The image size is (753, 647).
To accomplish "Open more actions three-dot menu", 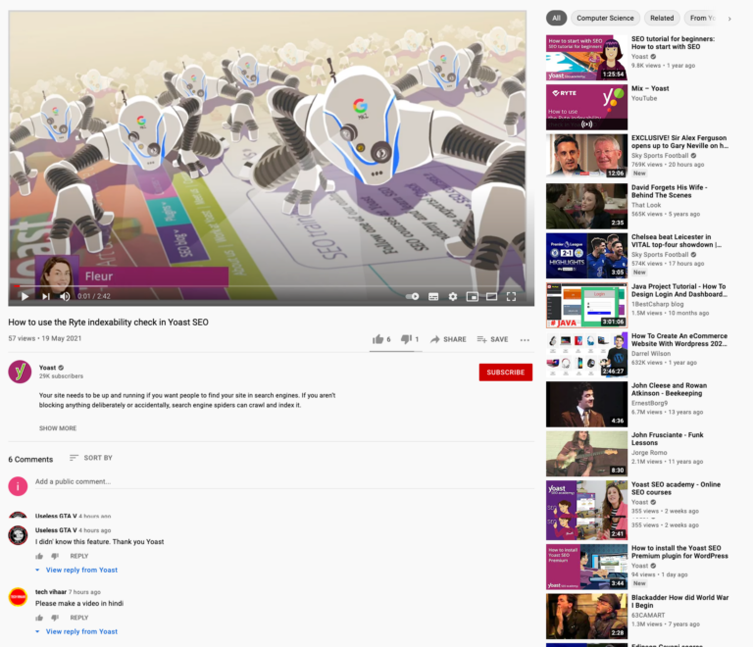I will pos(525,340).
